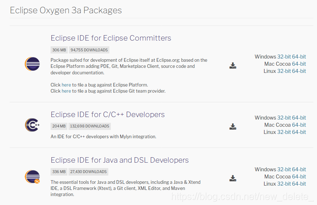Click the '27,430 DOWNLOADS' badge
Viewport: 317px width, 205px height.
[88, 172]
